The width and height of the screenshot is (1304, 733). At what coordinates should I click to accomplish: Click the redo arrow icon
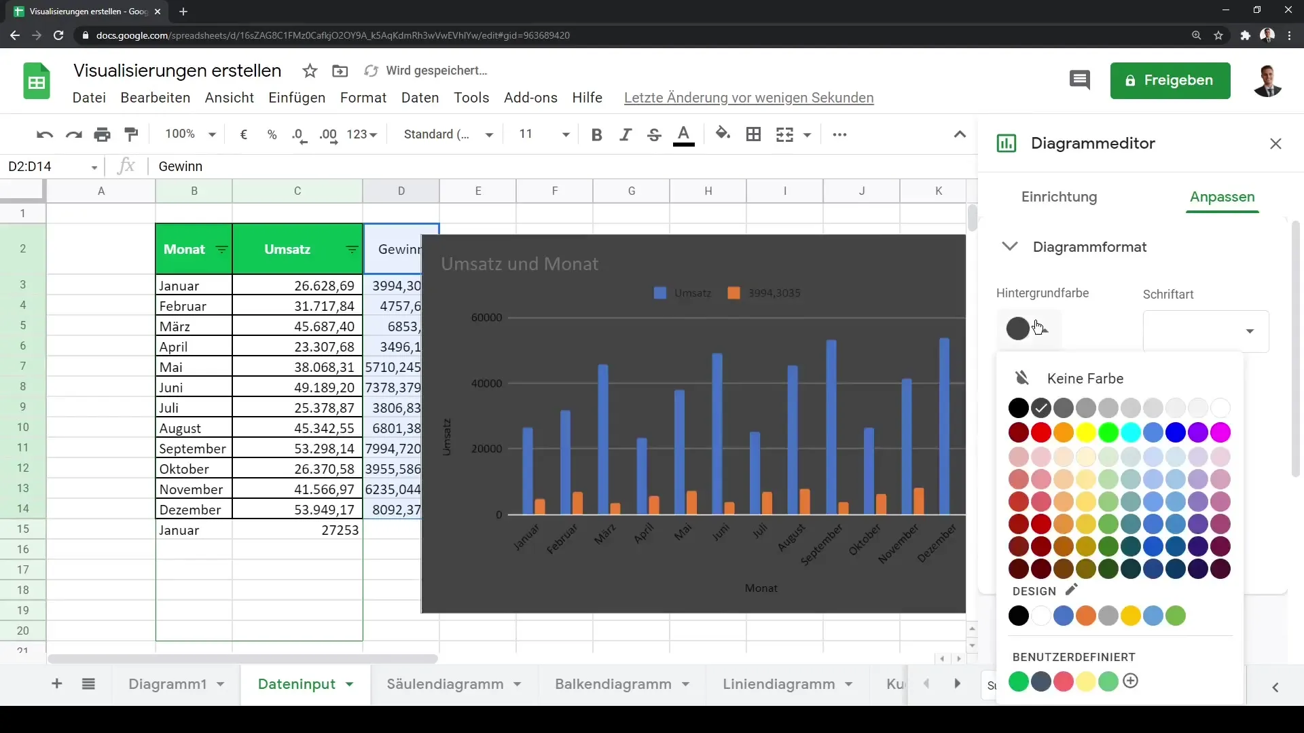tap(73, 134)
